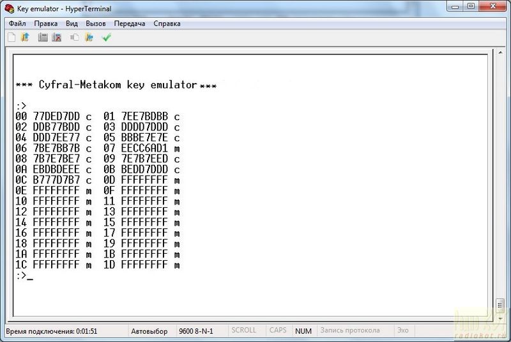Click key value BBBE7E7E in slot 05

tap(144, 137)
